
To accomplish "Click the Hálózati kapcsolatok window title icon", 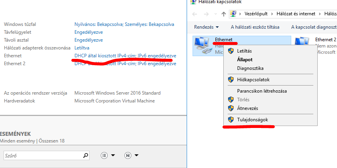I will [193, 2].
